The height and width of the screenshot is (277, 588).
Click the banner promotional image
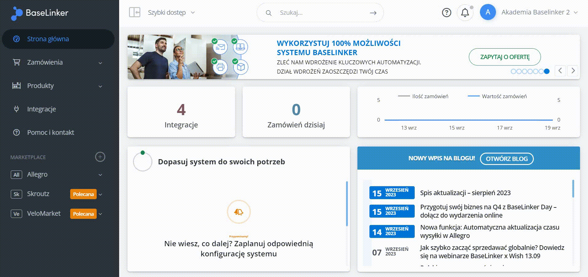point(188,57)
